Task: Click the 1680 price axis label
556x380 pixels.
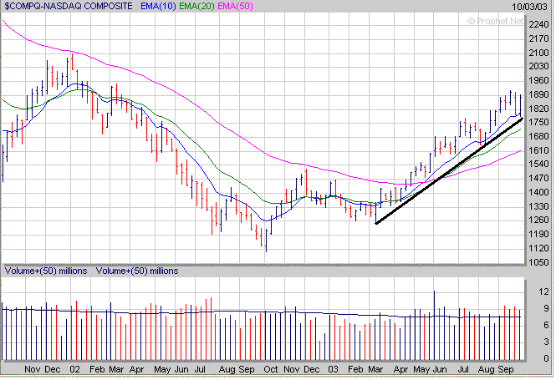Action: pyautogui.click(x=538, y=136)
